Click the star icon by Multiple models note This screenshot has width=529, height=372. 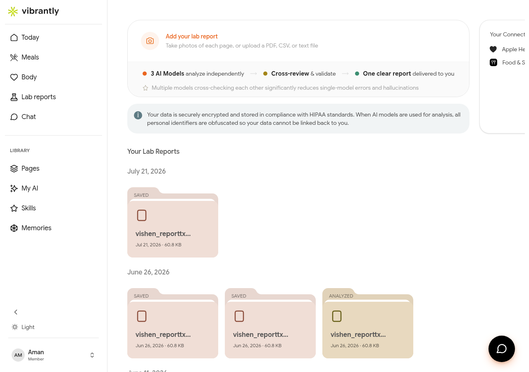tap(145, 88)
